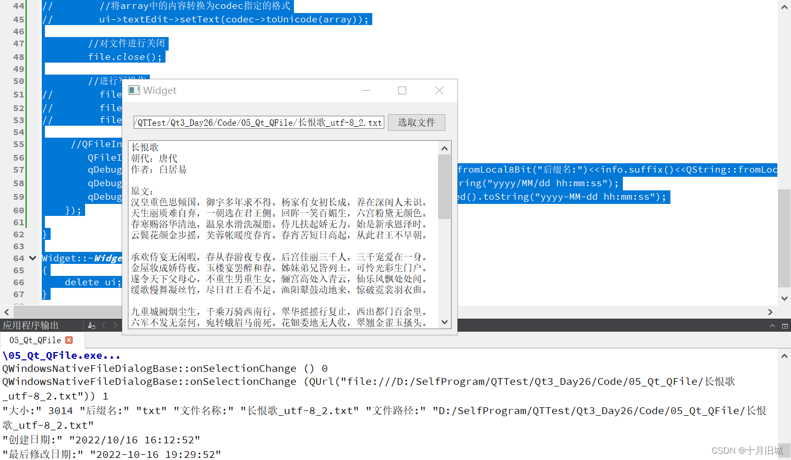Maximize the Widget window
The height and width of the screenshot is (460, 791).
coord(402,90)
